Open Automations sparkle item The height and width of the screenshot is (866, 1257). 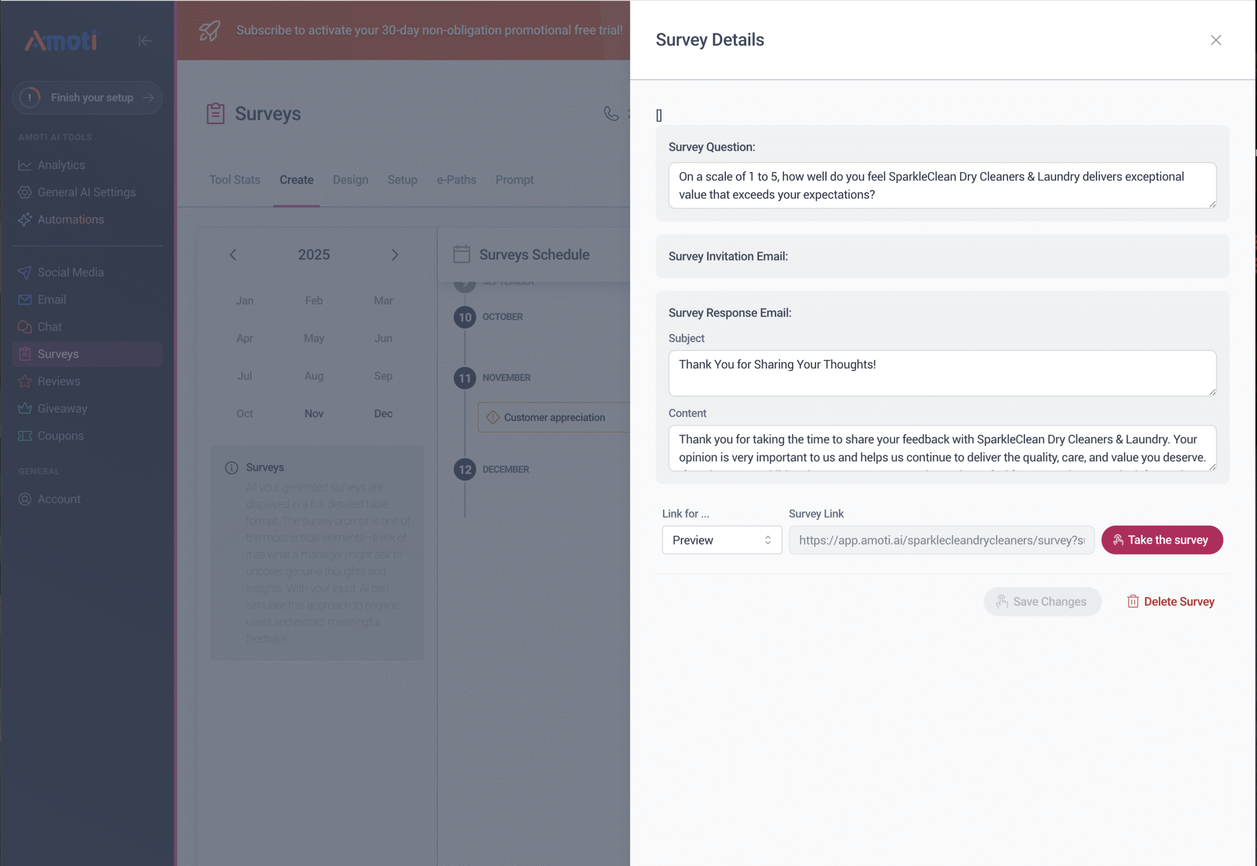pos(70,219)
